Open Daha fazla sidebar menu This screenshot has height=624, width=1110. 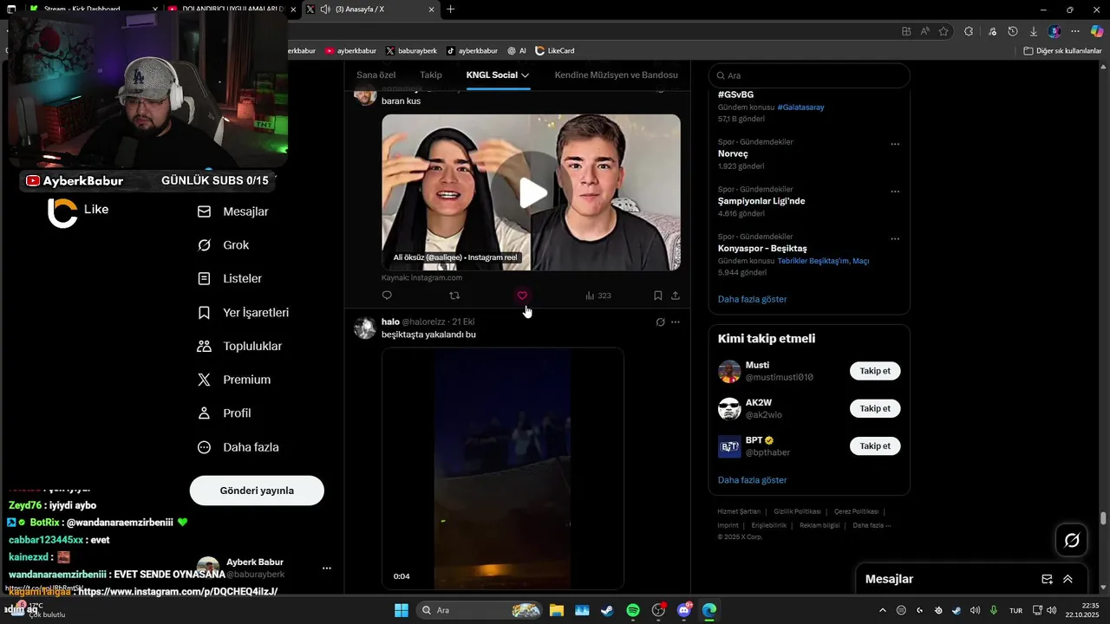238,447
